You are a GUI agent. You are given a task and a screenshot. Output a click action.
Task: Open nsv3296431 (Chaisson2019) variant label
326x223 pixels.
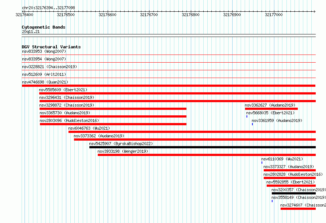pos(67,97)
